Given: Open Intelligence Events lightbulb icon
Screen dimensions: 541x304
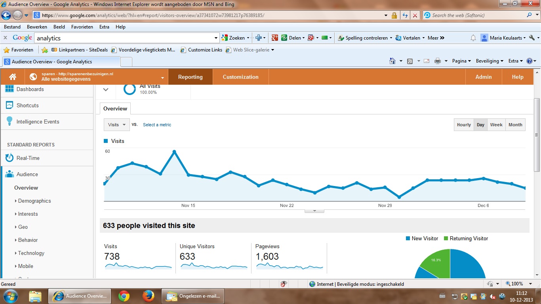Looking at the screenshot, I should pyautogui.click(x=10, y=122).
